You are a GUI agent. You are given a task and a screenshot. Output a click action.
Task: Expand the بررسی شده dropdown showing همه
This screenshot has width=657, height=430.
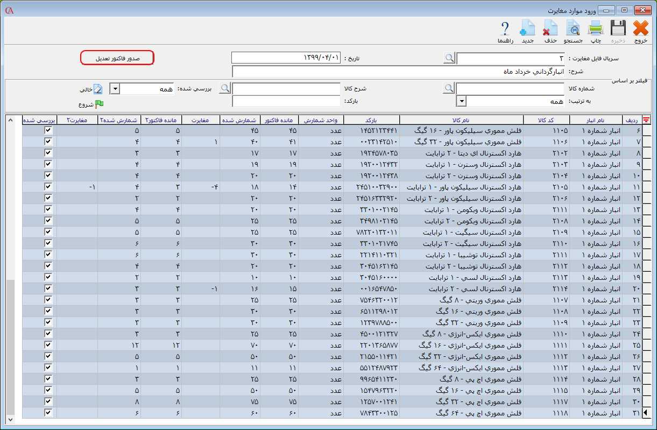coord(115,89)
